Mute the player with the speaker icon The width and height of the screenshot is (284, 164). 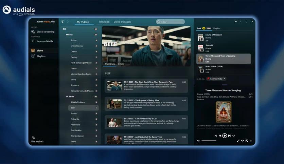click(198, 141)
